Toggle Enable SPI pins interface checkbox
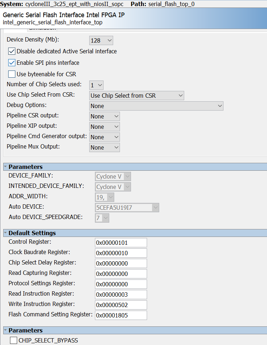 tap(12, 63)
